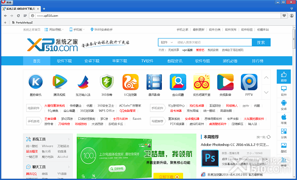Open the Opera menu button
This screenshot has height=180, width=297.
click(x=6, y=2)
